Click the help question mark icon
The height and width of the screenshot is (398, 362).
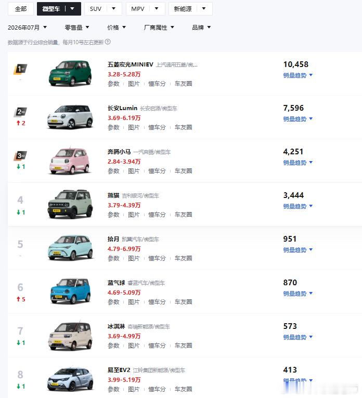[108, 42]
